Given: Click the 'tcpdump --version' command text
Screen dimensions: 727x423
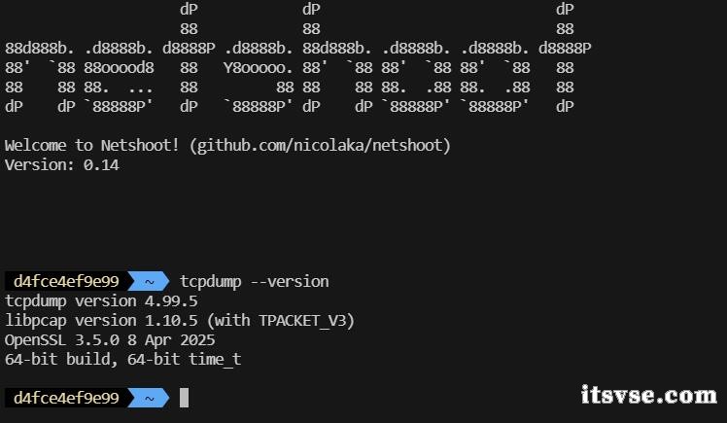Looking at the screenshot, I should (254, 282).
